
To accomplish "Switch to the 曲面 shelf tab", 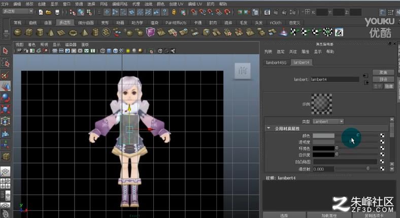I will (x=48, y=22).
